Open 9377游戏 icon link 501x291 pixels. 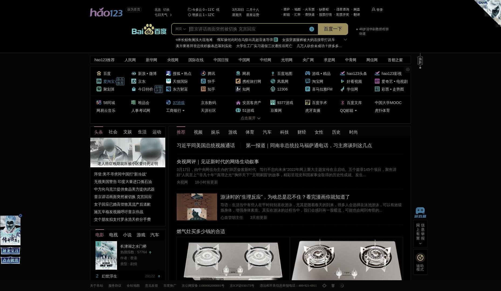click(273, 102)
